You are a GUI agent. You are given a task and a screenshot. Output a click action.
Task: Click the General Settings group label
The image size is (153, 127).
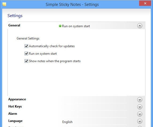pyautogui.click(x=28, y=38)
